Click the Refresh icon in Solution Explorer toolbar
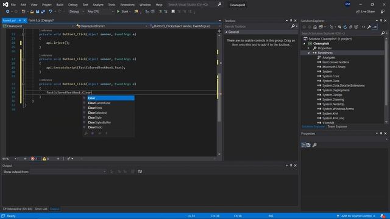The height and width of the screenshot is (219, 390). (x=345, y=27)
